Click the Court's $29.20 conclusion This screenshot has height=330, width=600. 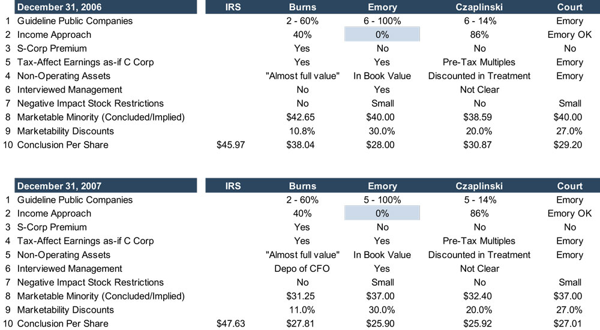(569, 145)
